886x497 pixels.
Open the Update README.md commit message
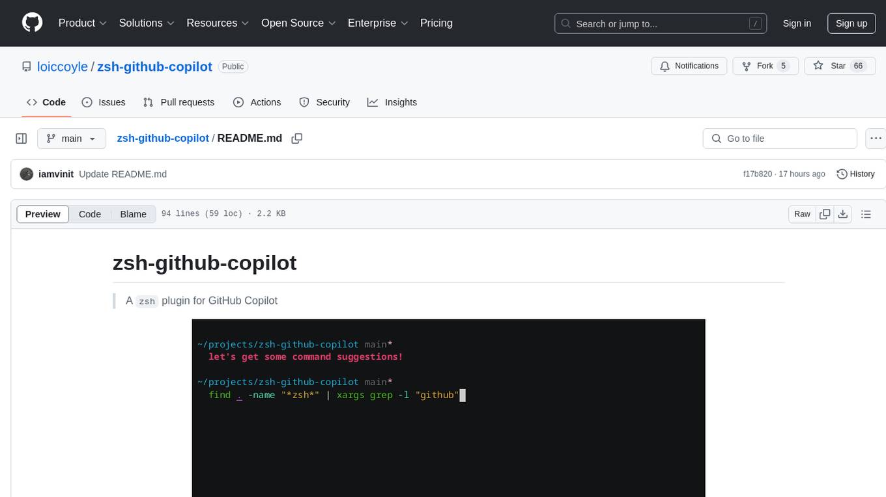pyautogui.click(x=123, y=174)
